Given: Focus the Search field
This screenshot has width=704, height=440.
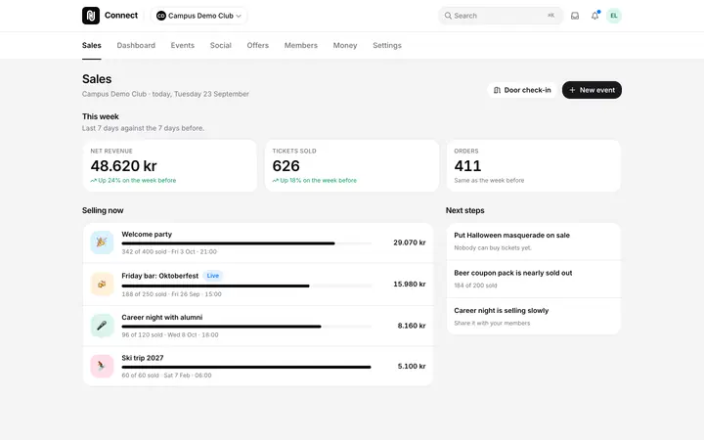Looking at the screenshot, I should click(501, 16).
